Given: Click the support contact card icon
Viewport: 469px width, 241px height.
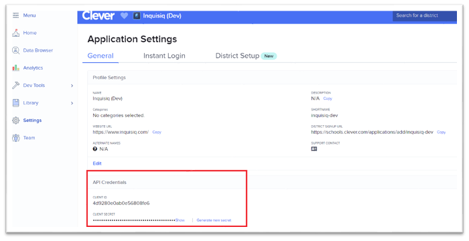Looking at the screenshot, I should (314, 149).
